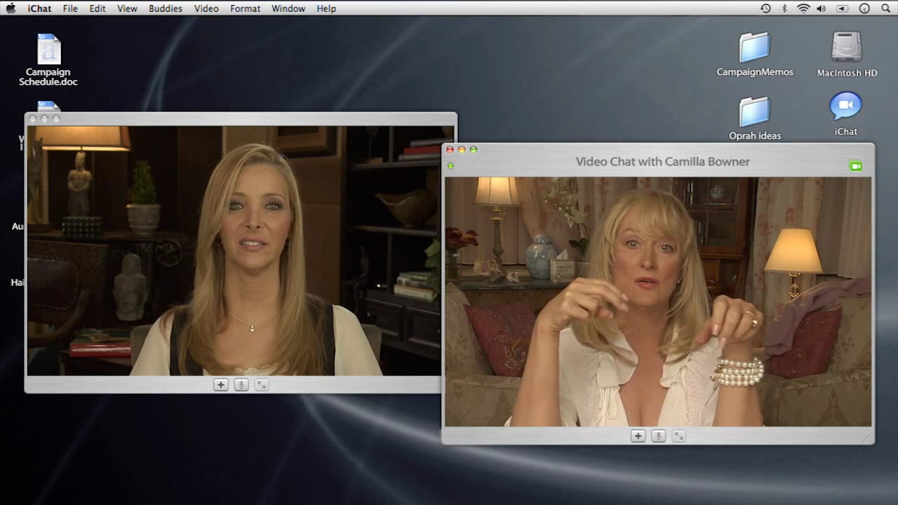Click the battery status icon
This screenshot has height=505, width=898.
point(843,8)
